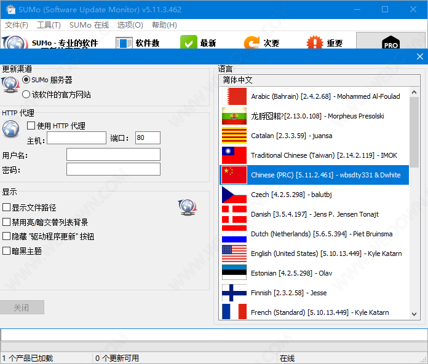Select 'English (United States) [5.10.13.449] - Kyle Katarn'
The image size is (428, 364).
tap(314, 254)
